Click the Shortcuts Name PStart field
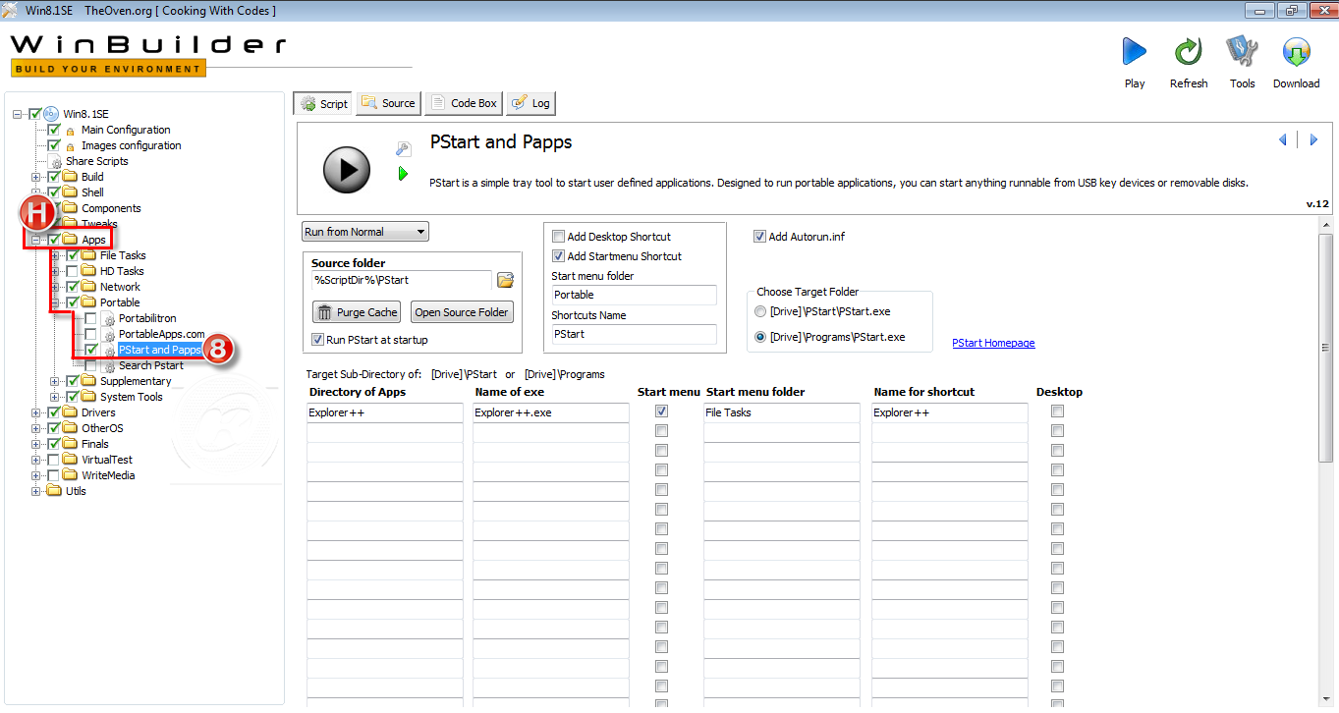 point(634,334)
